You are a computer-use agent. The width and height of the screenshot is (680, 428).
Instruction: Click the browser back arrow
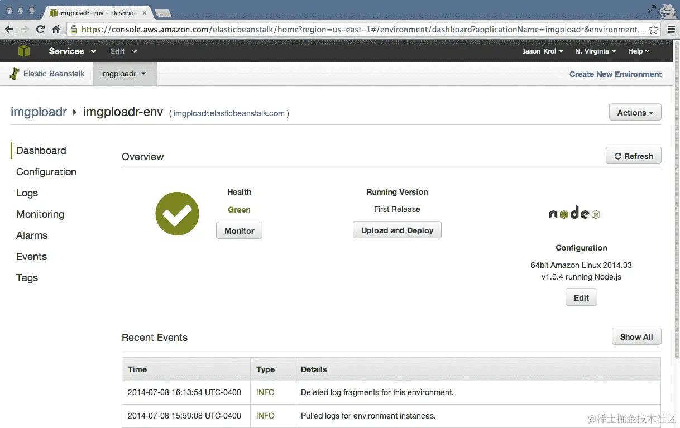click(x=9, y=29)
